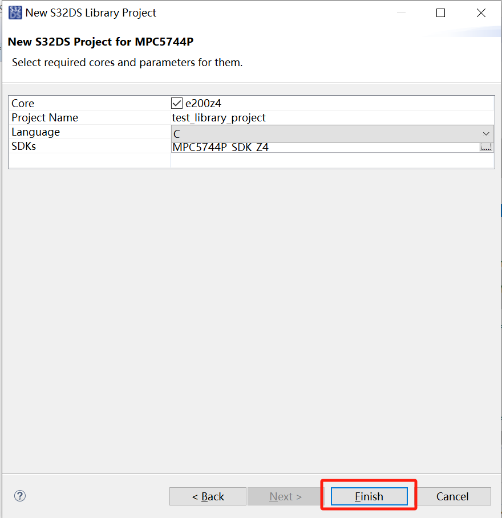Click the SDKs browse ellipsis button
The width and height of the screenshot is (502, 518).
[486, 147]
